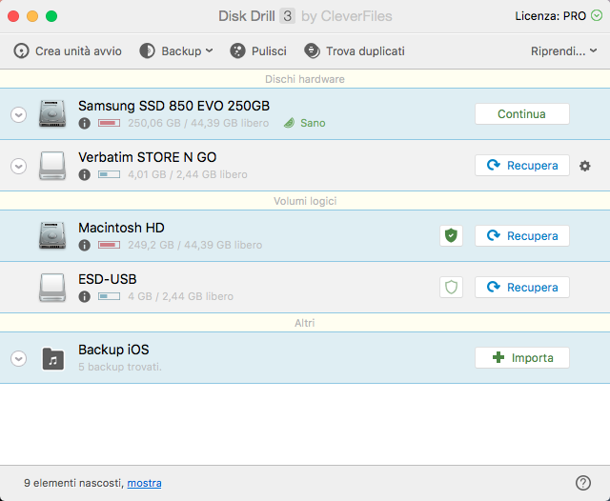Click the Sano health status indicator
Image resolution: width=610 pixels, height=501 pixels.
[305, 123]
